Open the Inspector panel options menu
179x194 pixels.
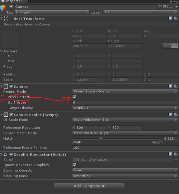tap(176, 2)
